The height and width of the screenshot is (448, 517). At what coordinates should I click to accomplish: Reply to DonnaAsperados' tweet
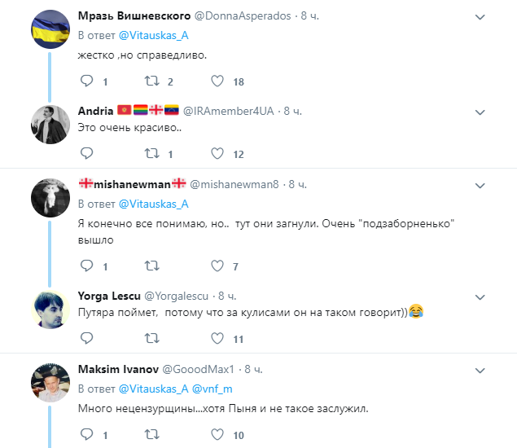(x=86, y=81)
